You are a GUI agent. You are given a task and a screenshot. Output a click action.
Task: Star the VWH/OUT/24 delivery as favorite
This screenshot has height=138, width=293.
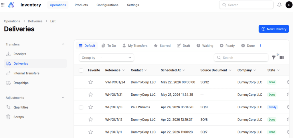point(91,82)
